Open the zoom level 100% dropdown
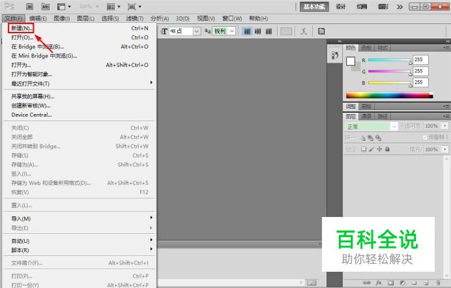Viewport: 451px width, 288px height. [x=89, y=7]
